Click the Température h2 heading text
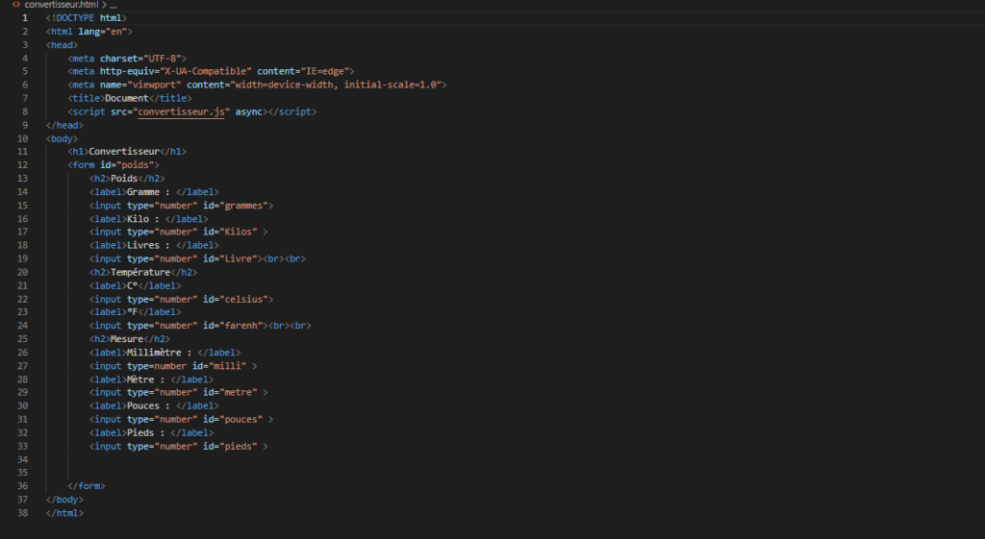The height and width of the screenshot is (539, 985). (140, 272)
